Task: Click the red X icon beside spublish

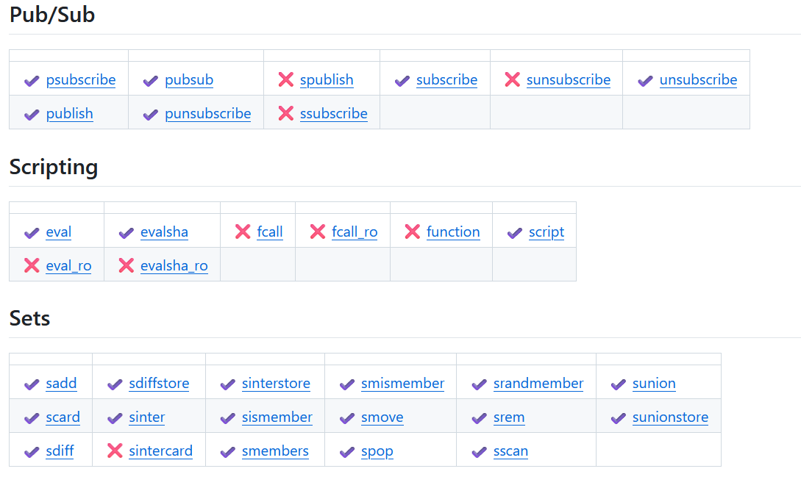Action: coord(286,79)
